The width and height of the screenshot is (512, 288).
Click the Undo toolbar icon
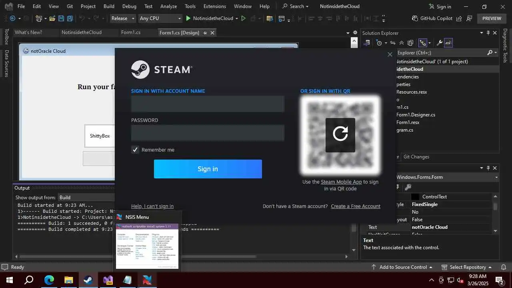click(82, 18)
